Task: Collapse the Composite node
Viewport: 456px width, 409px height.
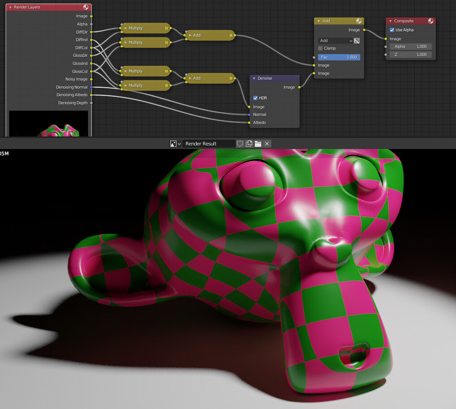Action: 390,21
